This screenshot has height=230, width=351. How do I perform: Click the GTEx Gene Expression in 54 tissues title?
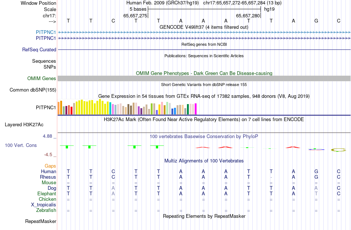[x=204, y=96]
